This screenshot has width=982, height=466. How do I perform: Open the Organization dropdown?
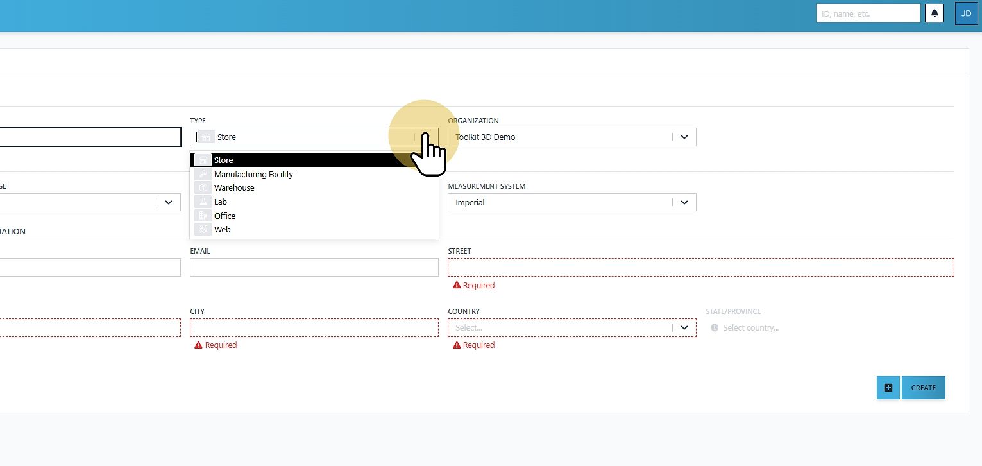click(571, 137)
